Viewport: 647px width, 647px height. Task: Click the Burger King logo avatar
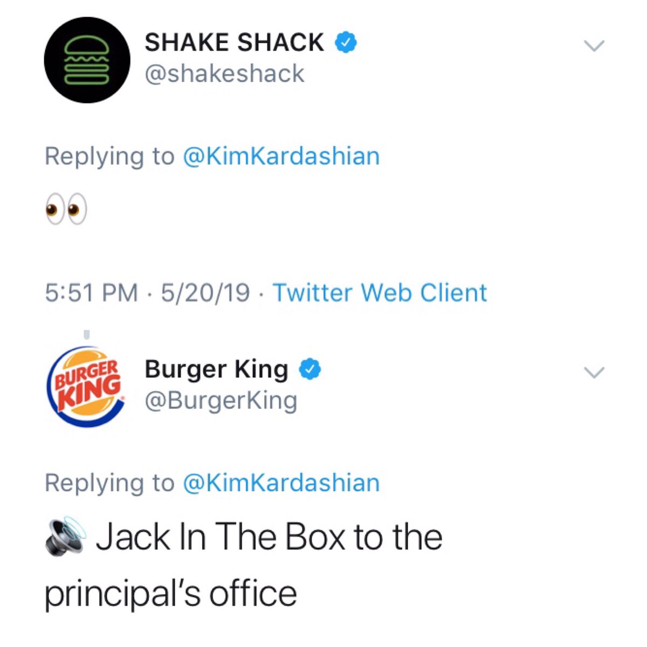tap(87, 387)
